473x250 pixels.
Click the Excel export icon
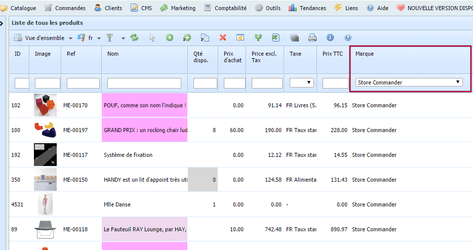(275, 38)
